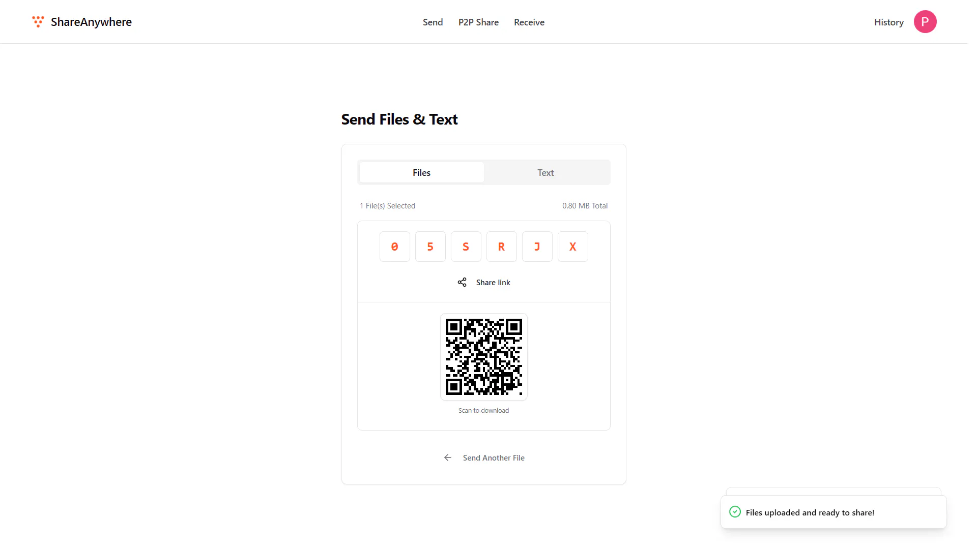This screenshot has width=977, height=549.
Task: Click the code character R box
Action: point(502,247)
